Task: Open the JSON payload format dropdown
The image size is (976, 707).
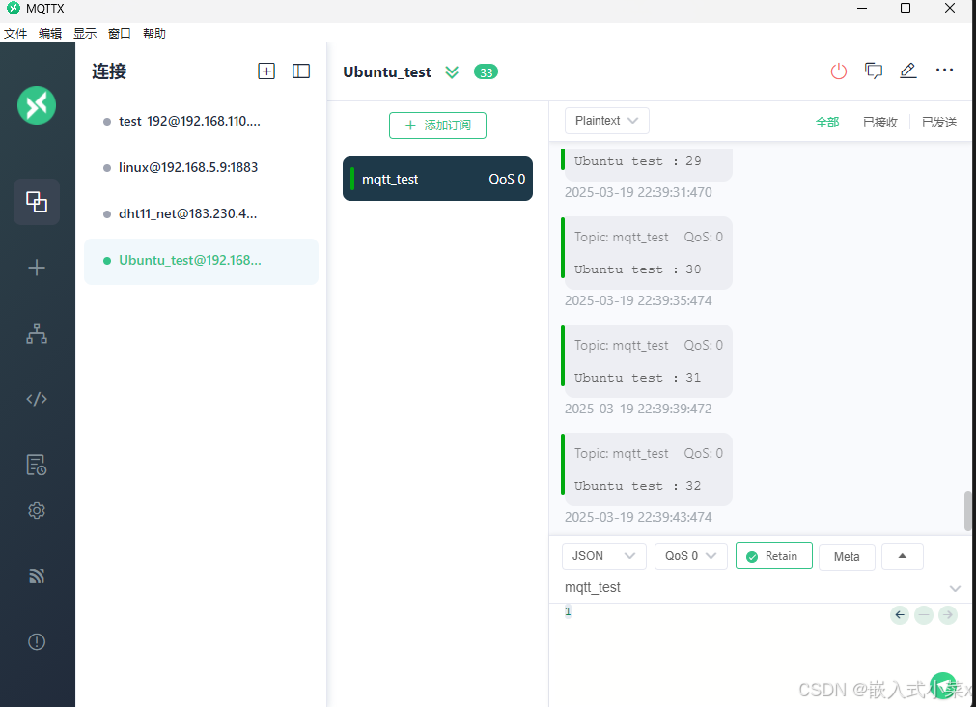Action: pyautogui.click(x=603, y=555)
